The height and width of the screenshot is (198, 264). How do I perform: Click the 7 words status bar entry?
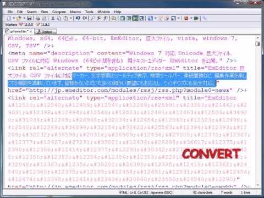[227, 193]
